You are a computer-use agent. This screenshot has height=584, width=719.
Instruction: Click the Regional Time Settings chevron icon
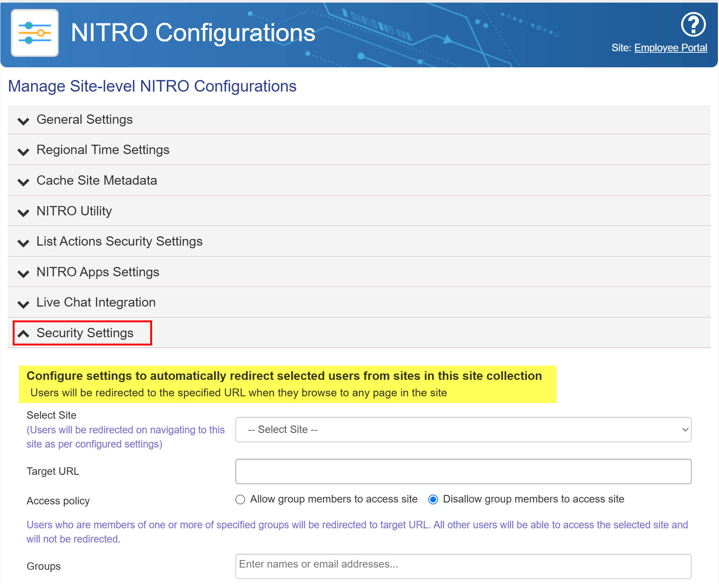tap(24, 151)
